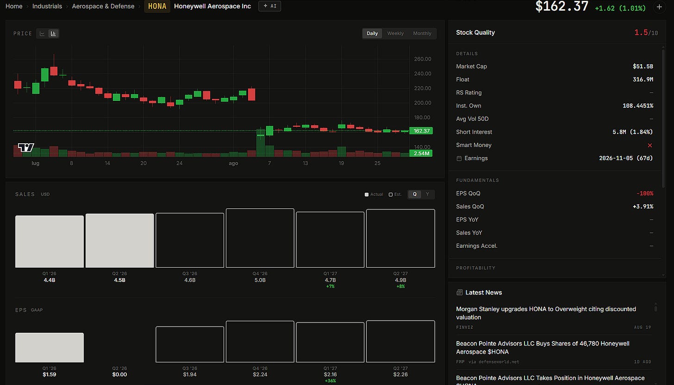Toggle the Actual legend marker
This screenshot has width=674, height=385.
click(x=367, y=195)
